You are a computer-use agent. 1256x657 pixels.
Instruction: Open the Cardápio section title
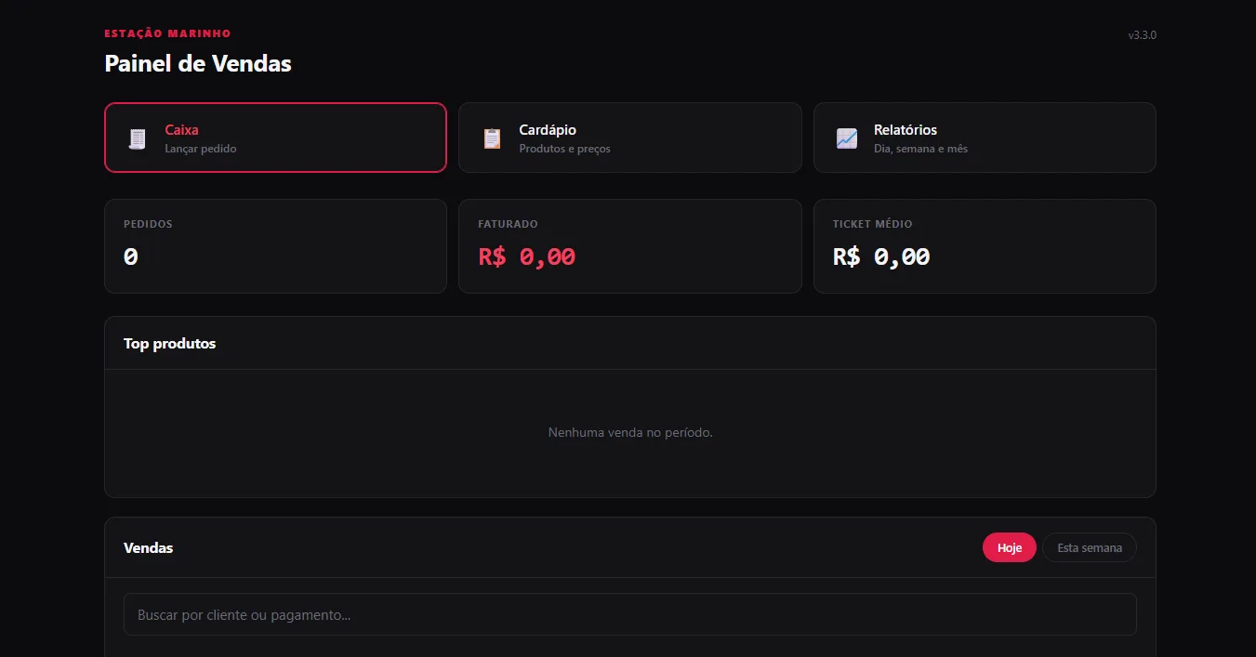pyautogui.click(x=548, y=130)
